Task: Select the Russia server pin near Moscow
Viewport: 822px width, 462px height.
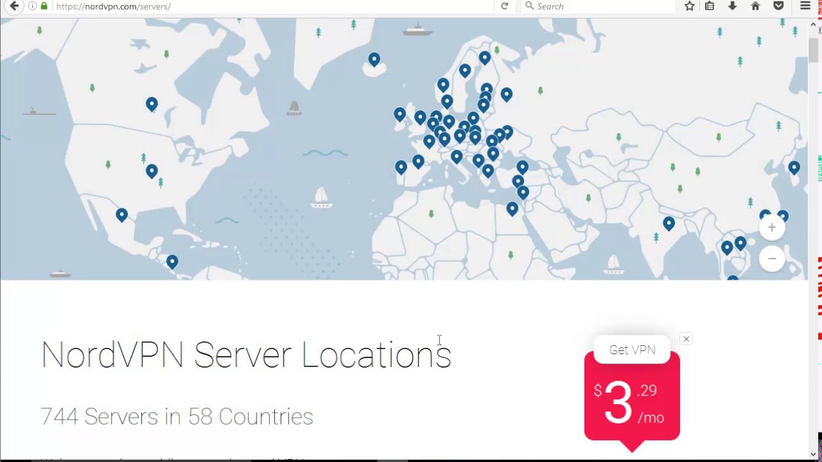Action: pos(507,95)
